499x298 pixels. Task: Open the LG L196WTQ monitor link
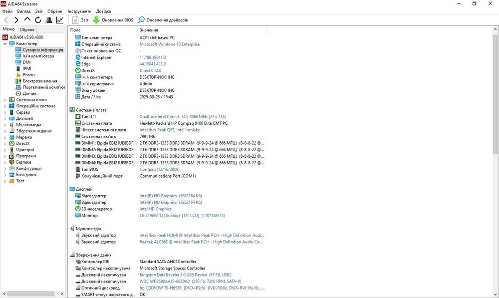pos(182,216)
